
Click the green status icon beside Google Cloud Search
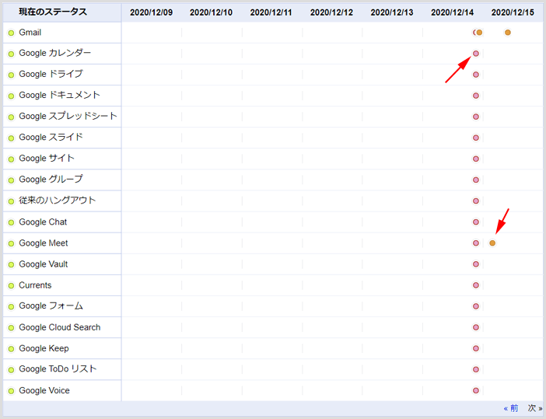click(x=11, y=327)
